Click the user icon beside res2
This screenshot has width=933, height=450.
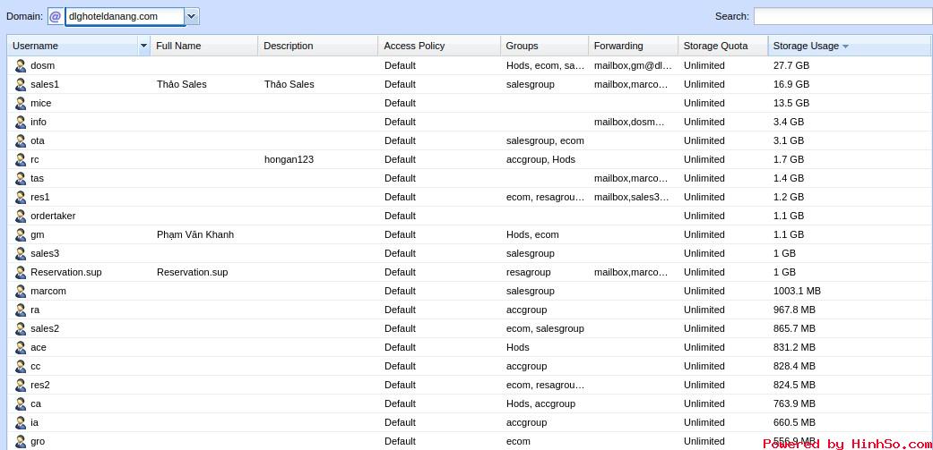coord(21,386)
